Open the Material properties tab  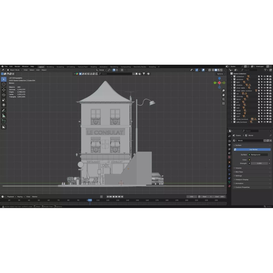(230, 186)
